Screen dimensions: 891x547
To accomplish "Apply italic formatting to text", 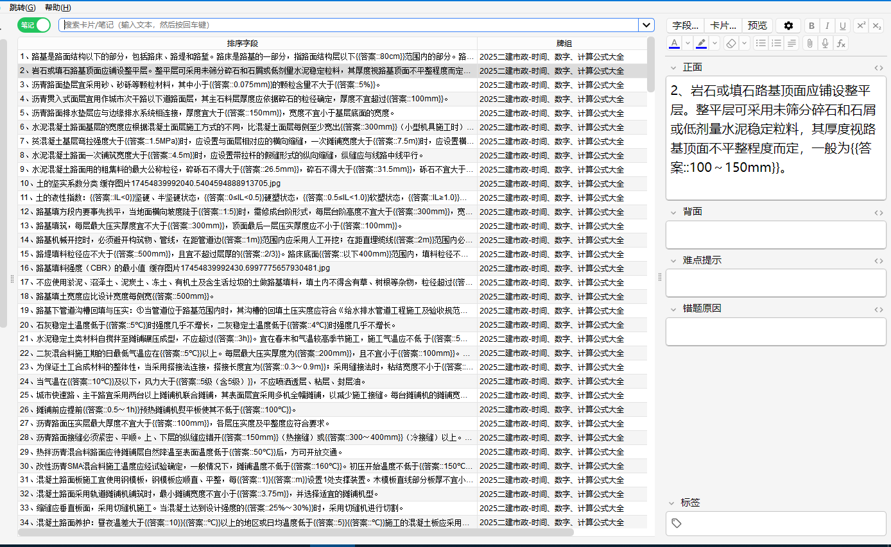I will 827,26.
